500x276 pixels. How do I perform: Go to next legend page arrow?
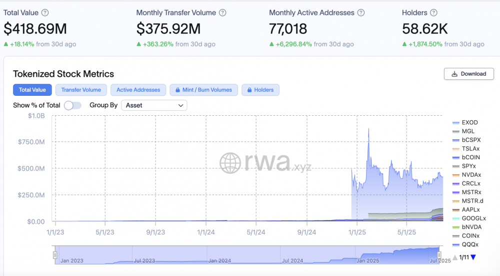[x=473, y=257]
